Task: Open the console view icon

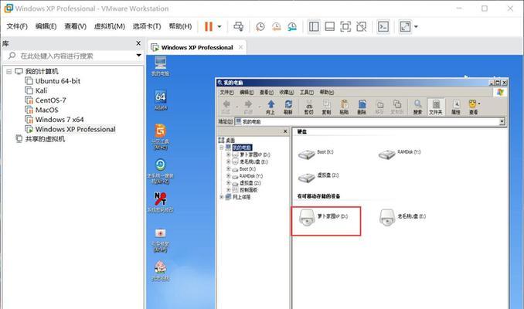Action: pyautogui.click(x=383, y=27)
